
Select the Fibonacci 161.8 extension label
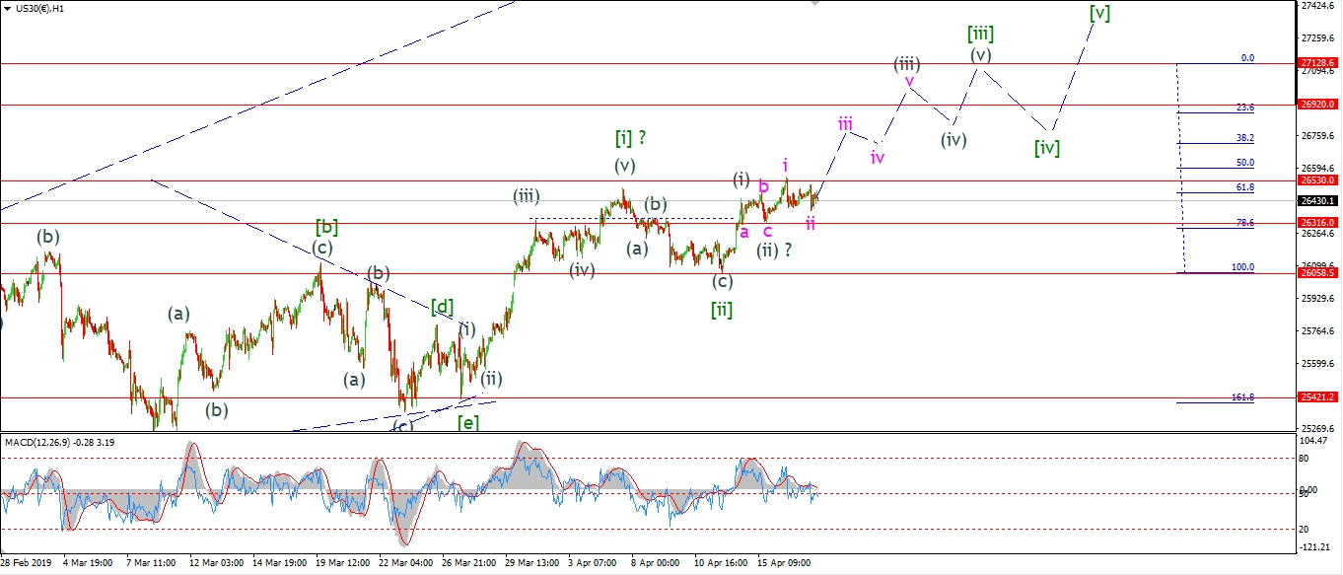tap(1242, 396)
